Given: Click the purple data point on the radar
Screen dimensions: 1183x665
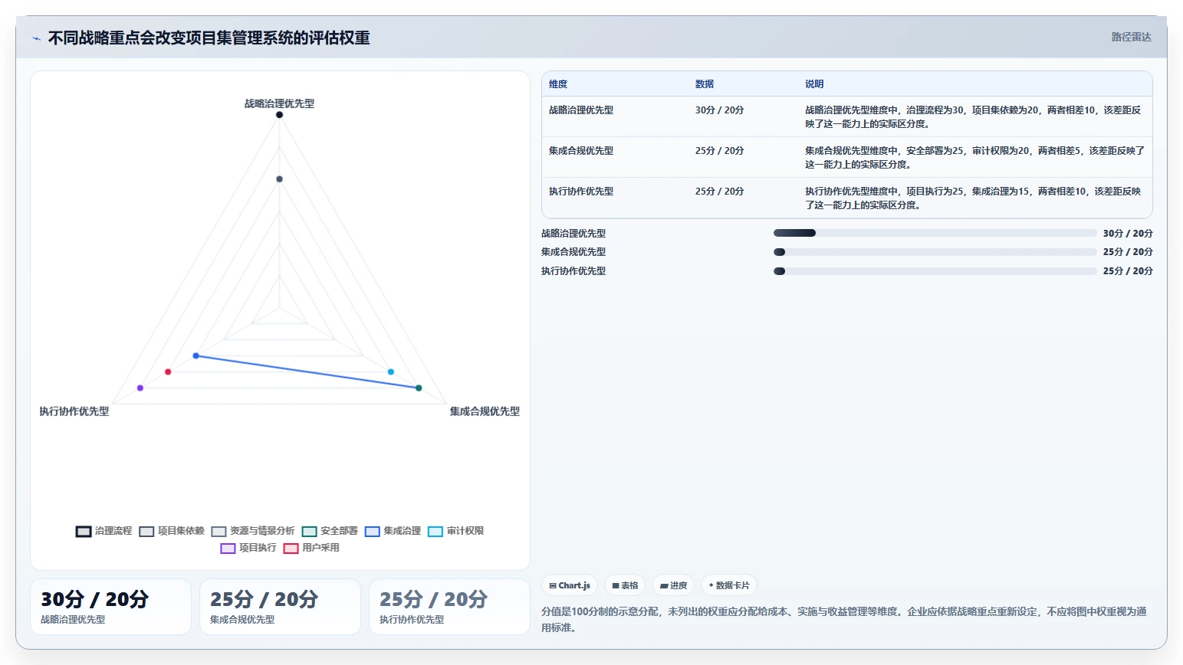Looking at the screenshot, I should [x=140, y=388].
